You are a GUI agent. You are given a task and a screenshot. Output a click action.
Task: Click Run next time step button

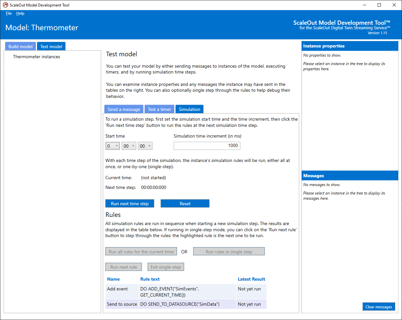coord(130,204)
